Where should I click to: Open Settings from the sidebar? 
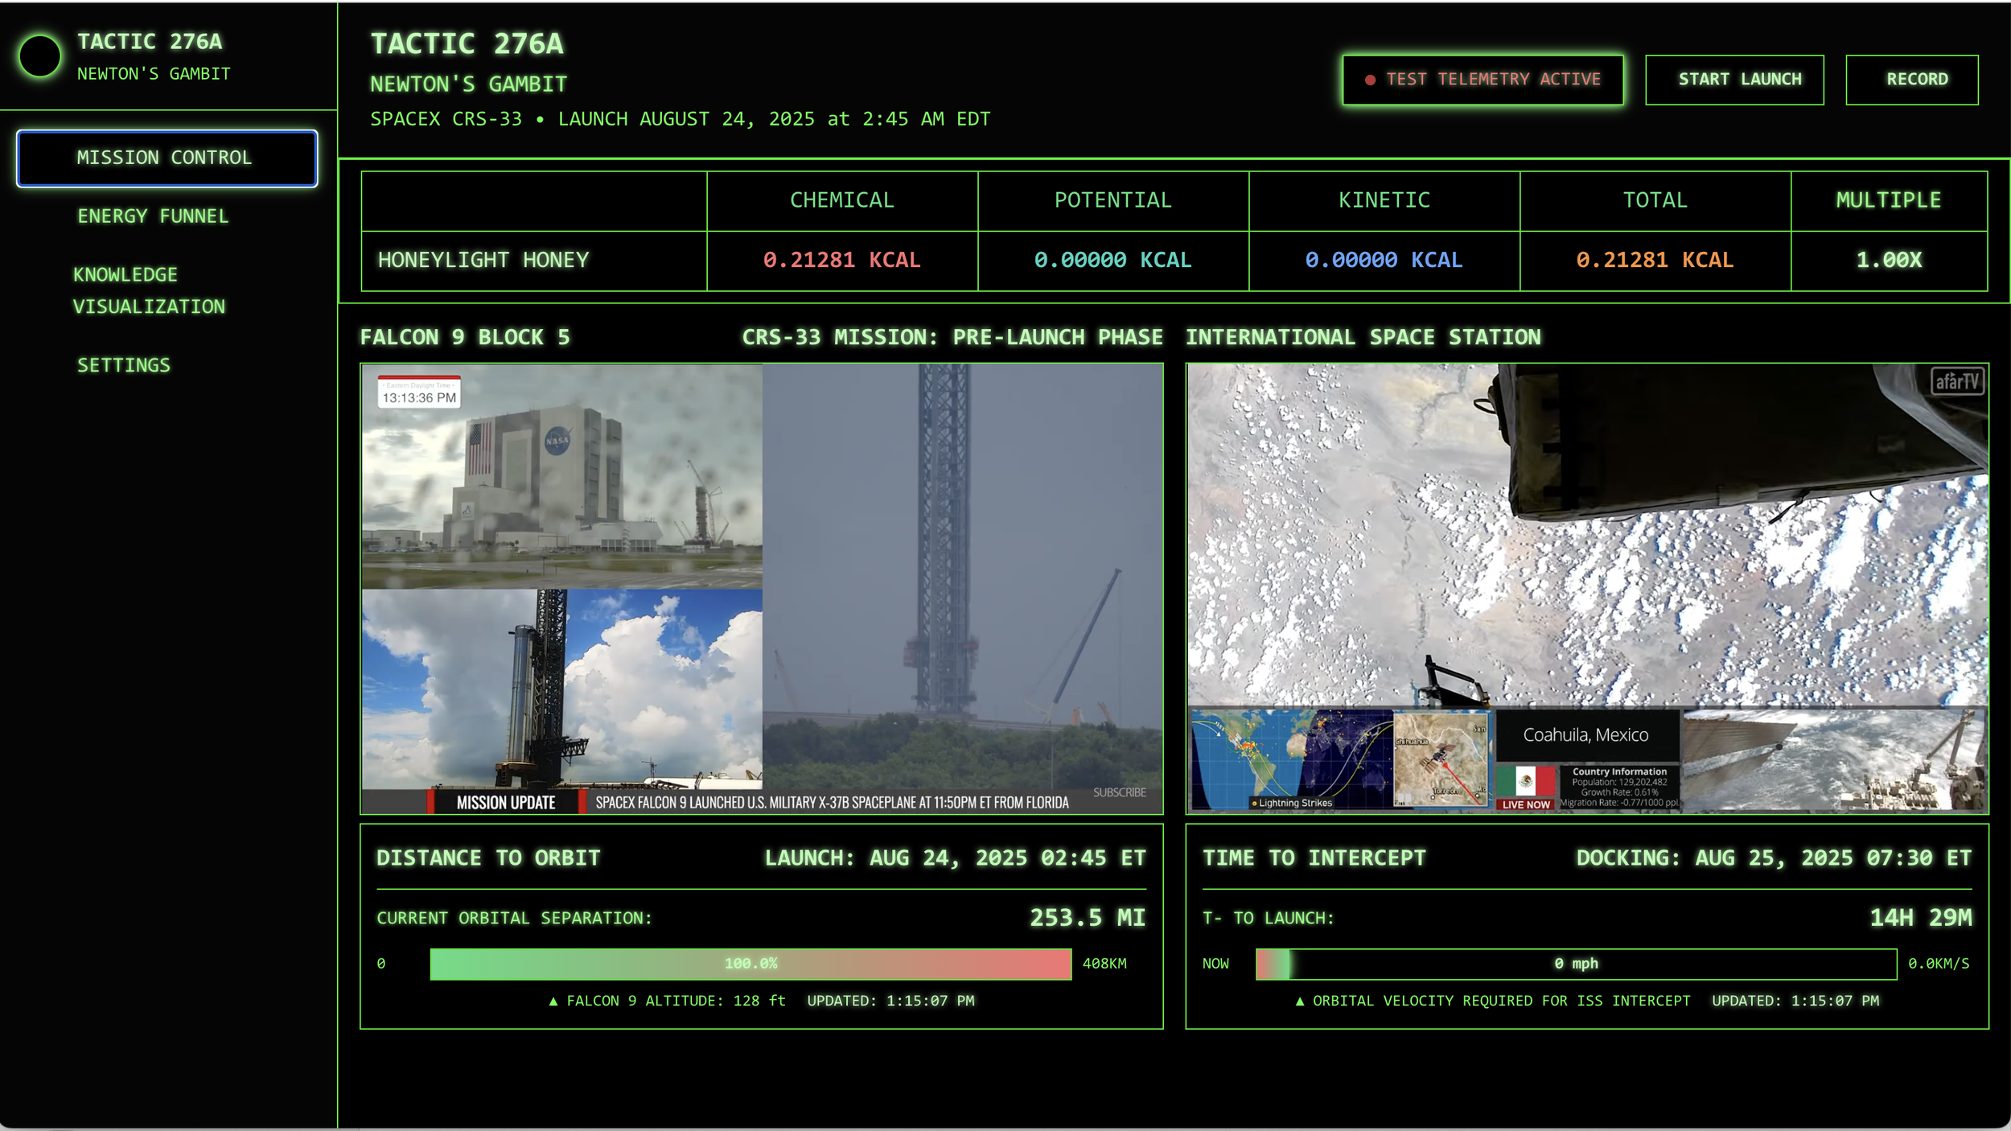(124, 365)
